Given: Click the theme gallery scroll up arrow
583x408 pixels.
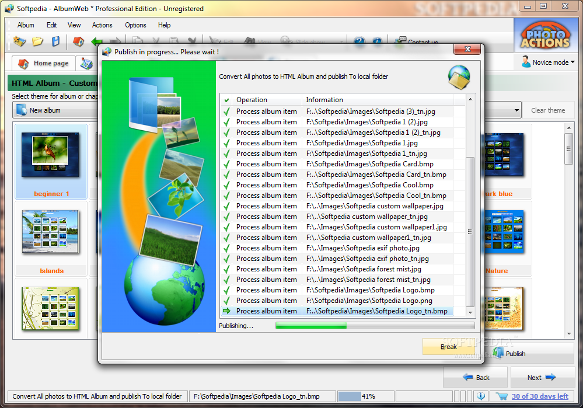Looking at the screenshot, I should tap(569, 128).
